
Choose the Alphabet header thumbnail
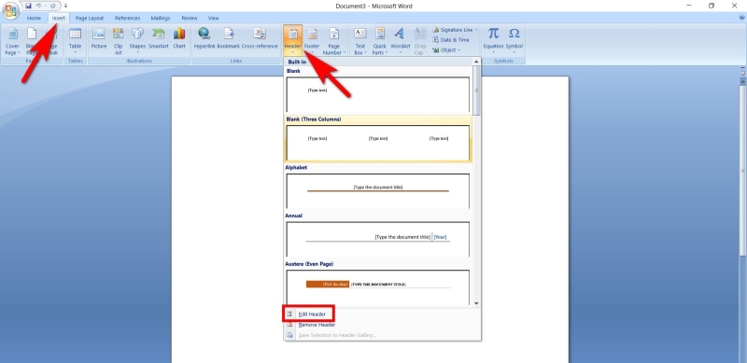378,190
